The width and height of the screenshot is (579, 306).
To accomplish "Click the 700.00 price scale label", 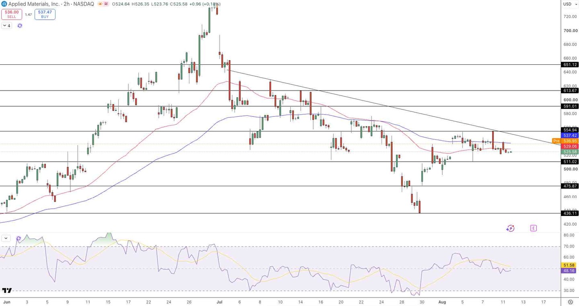I will click(571, 31).
